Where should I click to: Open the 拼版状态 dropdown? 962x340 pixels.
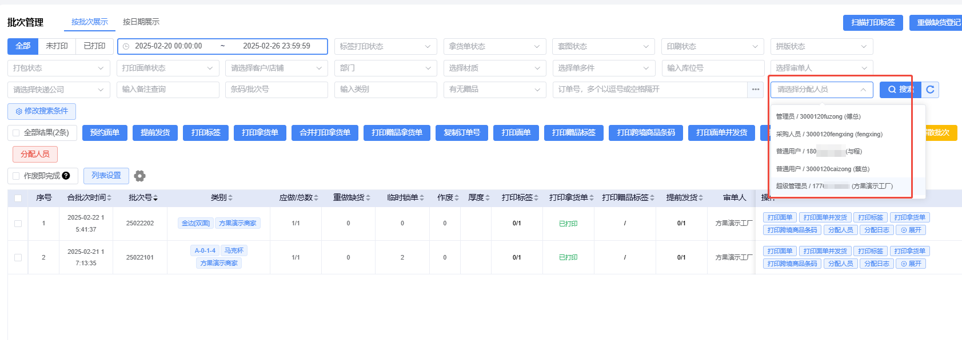point(821,46)
